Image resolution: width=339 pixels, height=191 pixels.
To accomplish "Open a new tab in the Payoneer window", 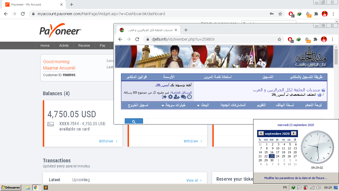I will tap(72, 5).
